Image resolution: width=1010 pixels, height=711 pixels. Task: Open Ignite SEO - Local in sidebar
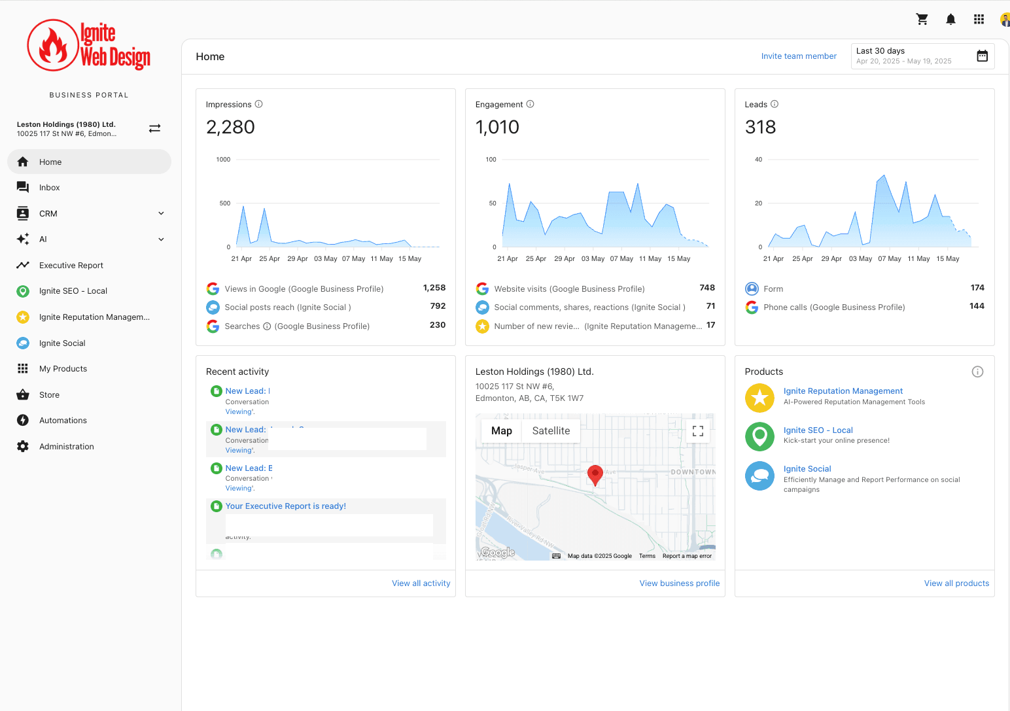coord(89,291)
